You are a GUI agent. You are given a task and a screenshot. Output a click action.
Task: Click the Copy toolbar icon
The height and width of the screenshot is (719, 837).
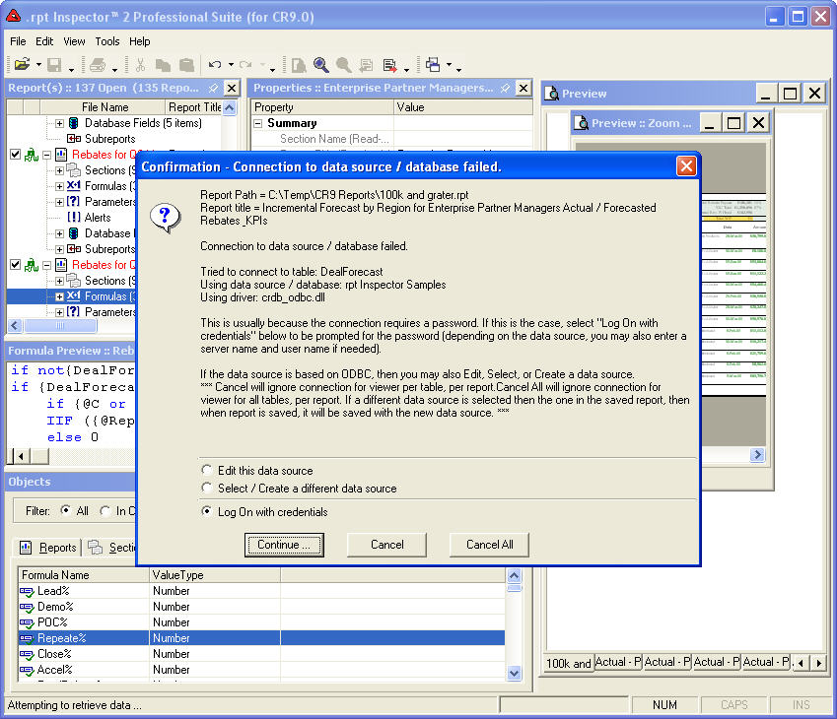[163, 65]
